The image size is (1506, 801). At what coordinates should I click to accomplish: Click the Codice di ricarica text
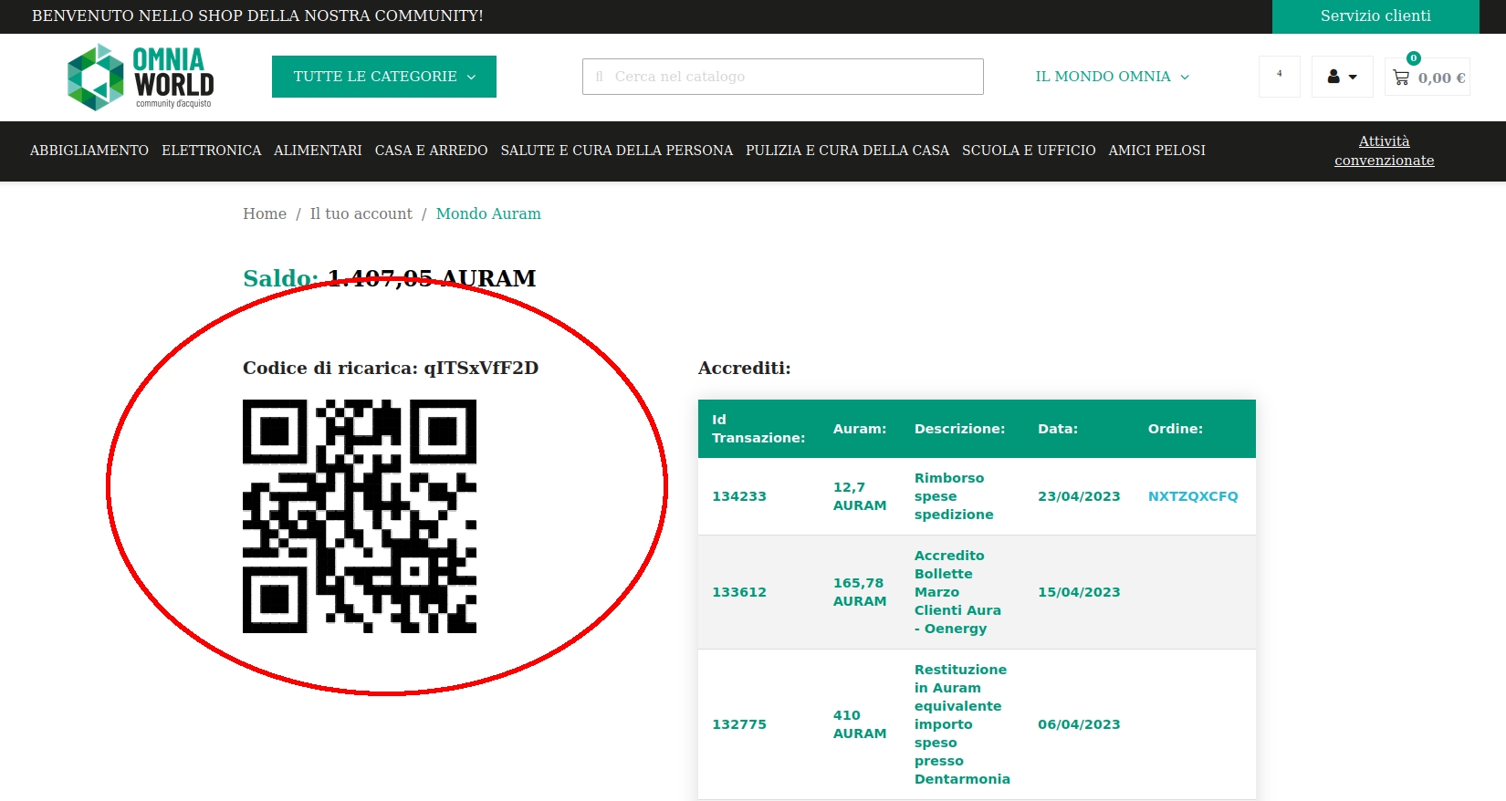(391, 368)
